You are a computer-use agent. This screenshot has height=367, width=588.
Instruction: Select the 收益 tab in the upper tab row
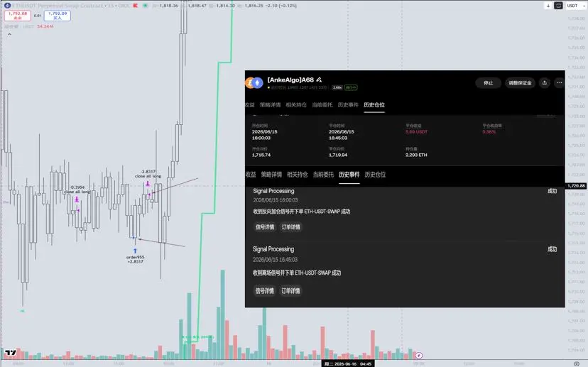[x=250, y=104]
